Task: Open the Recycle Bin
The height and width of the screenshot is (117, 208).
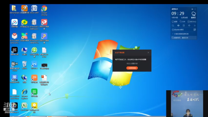Action: 24,65
